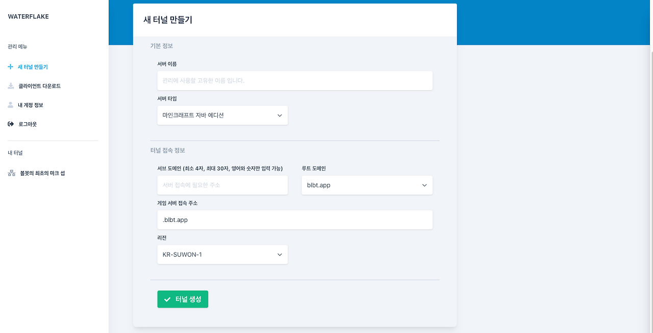This screenshot has height=333, width=653.
Task: Click the 게임 서버 접속 주소 field .blbt.app
Action: click(x=295, y=219)
